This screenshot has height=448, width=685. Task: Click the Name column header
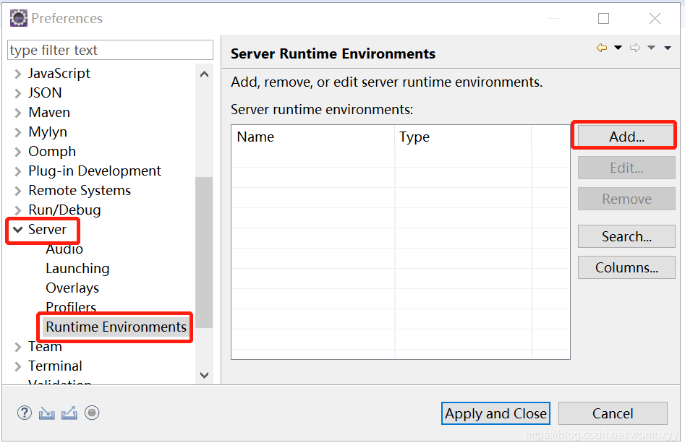click(x=312, y=137)
